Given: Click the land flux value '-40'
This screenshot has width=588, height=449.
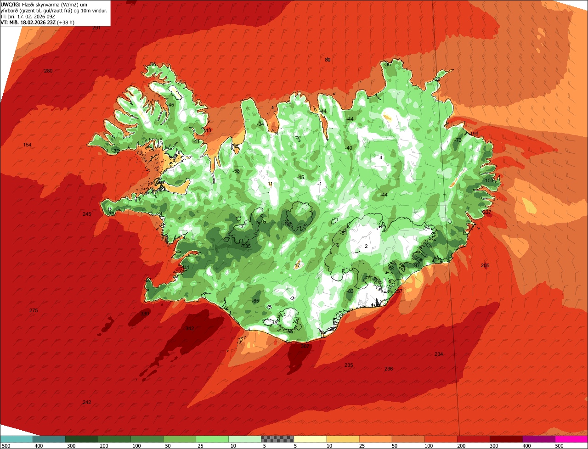Looking at the screenshot, I should point(349,148).
